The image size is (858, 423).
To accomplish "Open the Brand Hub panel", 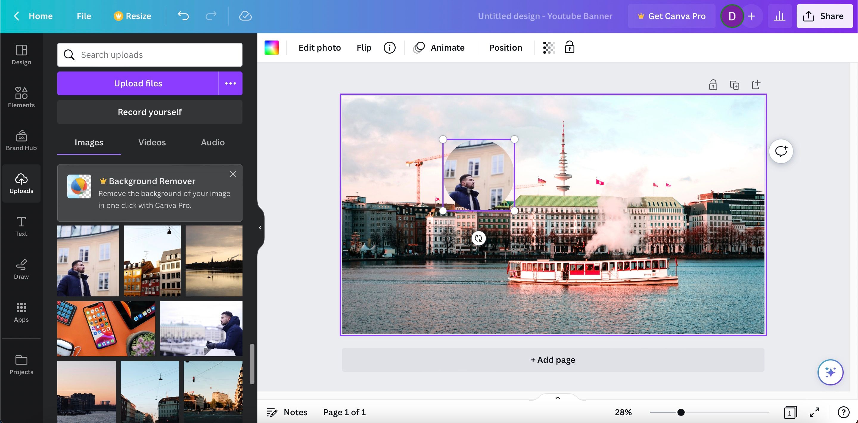I will pyautogui.click(x=21, y=140).
